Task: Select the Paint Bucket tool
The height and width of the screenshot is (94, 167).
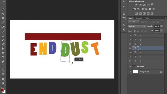Action: (x=3, y=48)
